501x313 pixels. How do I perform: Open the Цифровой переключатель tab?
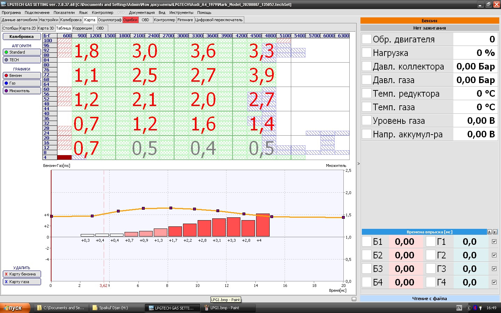click(x=219, y=20)
